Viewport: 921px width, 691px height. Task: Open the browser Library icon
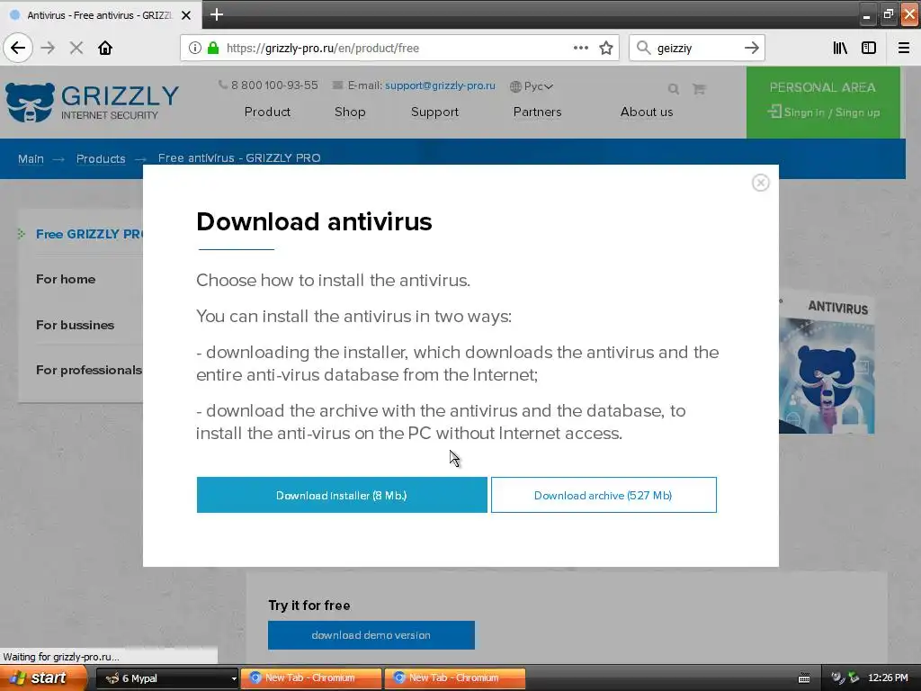coord(840,49)
